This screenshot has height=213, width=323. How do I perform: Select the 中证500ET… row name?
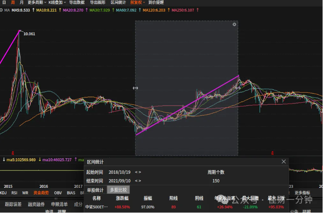coord(96,207)
